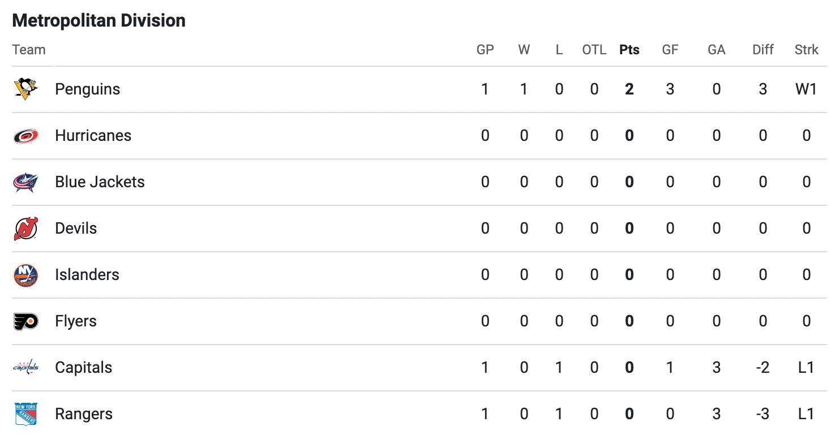The image size is (831, 439).
Task: Click the Rangers team logo
Action: point(25,414)
